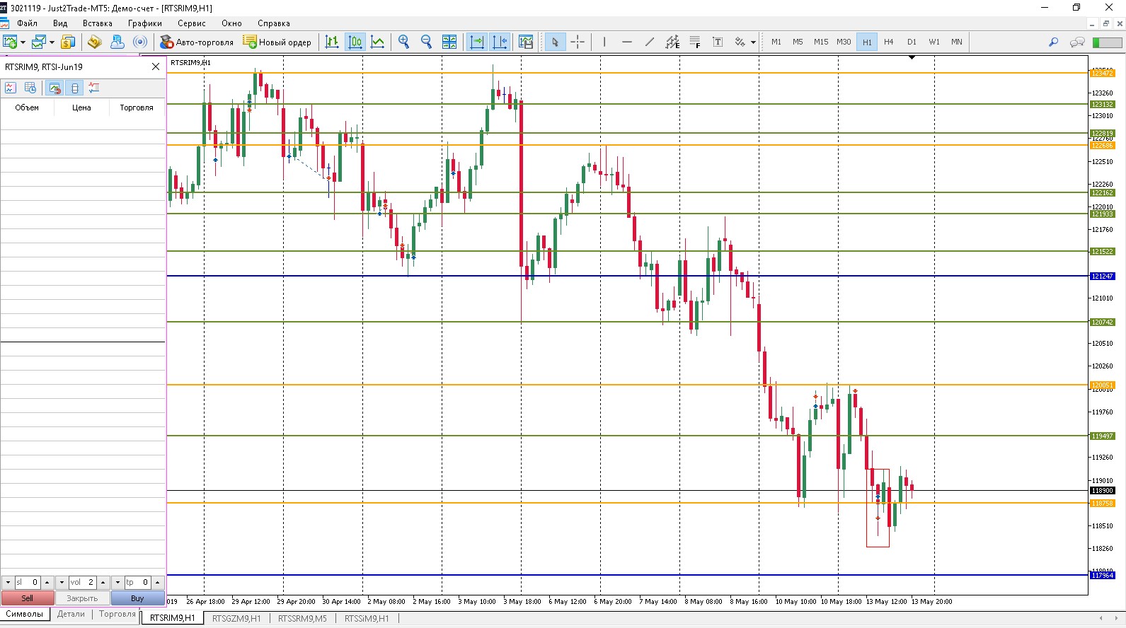Switch timeframe to D1
1126x628 pixels.
point(912,42)
